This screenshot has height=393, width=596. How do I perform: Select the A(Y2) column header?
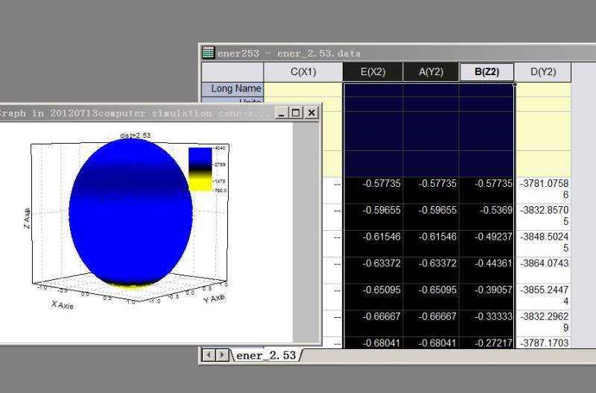(431, 71)
